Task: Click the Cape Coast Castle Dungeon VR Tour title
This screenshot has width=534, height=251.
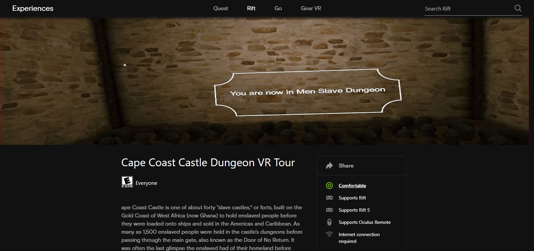Action: tap(208, 163)
